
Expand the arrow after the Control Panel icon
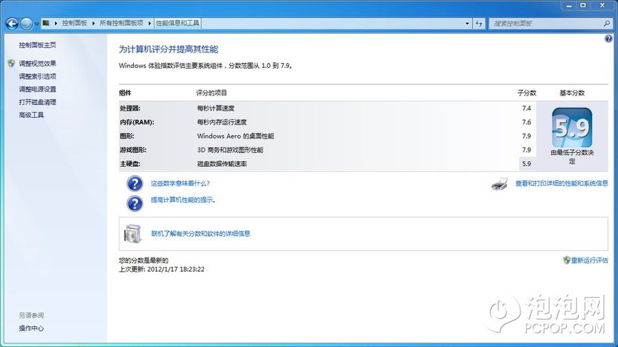point(56,23)
